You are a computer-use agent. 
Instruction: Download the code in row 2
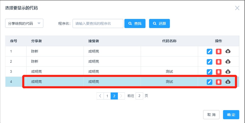[x=228, y=61]
